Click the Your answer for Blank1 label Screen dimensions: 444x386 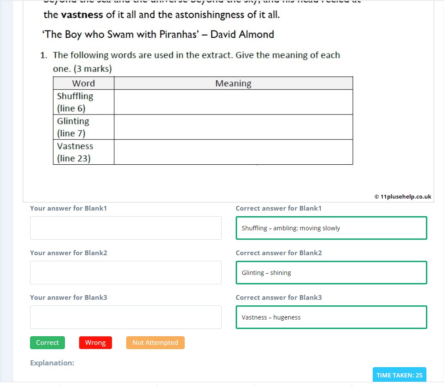pyautogui.click(x=68, y=208)
